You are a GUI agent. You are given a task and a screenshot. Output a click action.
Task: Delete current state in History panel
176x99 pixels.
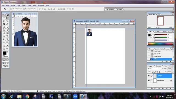tap(170, 61)
